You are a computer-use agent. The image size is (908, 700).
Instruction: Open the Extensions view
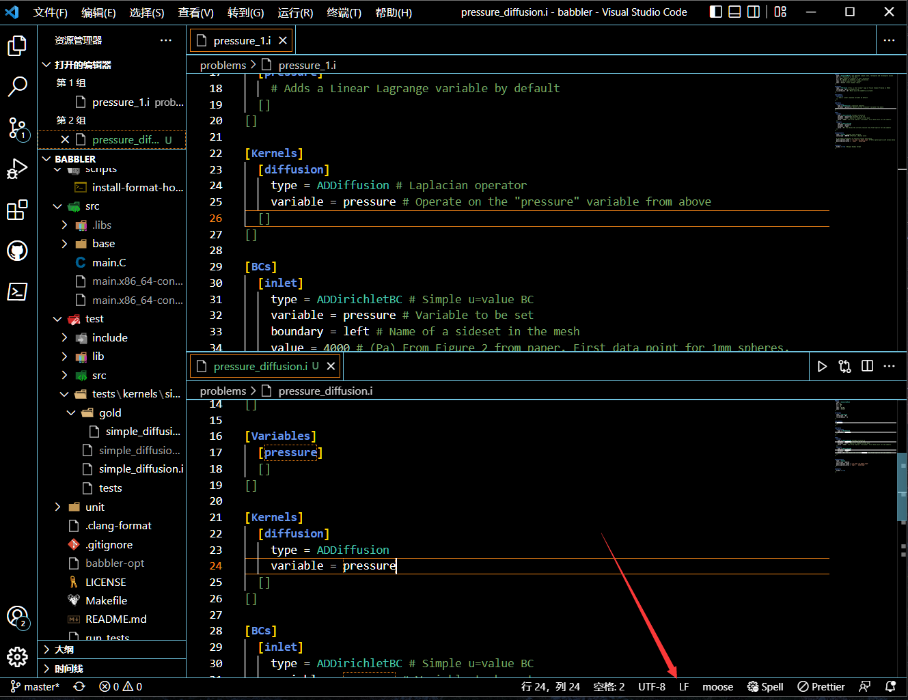17,210
